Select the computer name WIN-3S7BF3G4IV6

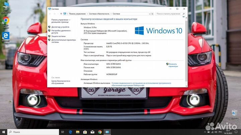tap(113, 64)
